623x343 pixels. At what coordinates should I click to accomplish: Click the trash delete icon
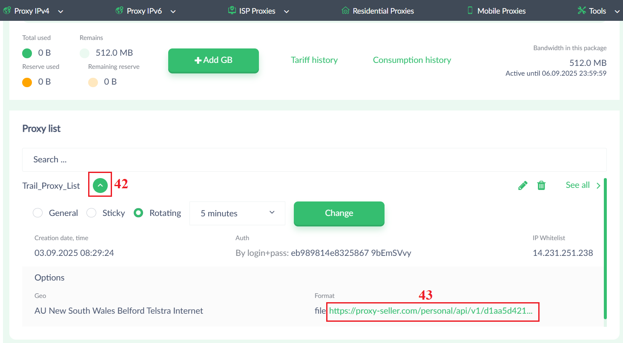(x=541, y=185)
